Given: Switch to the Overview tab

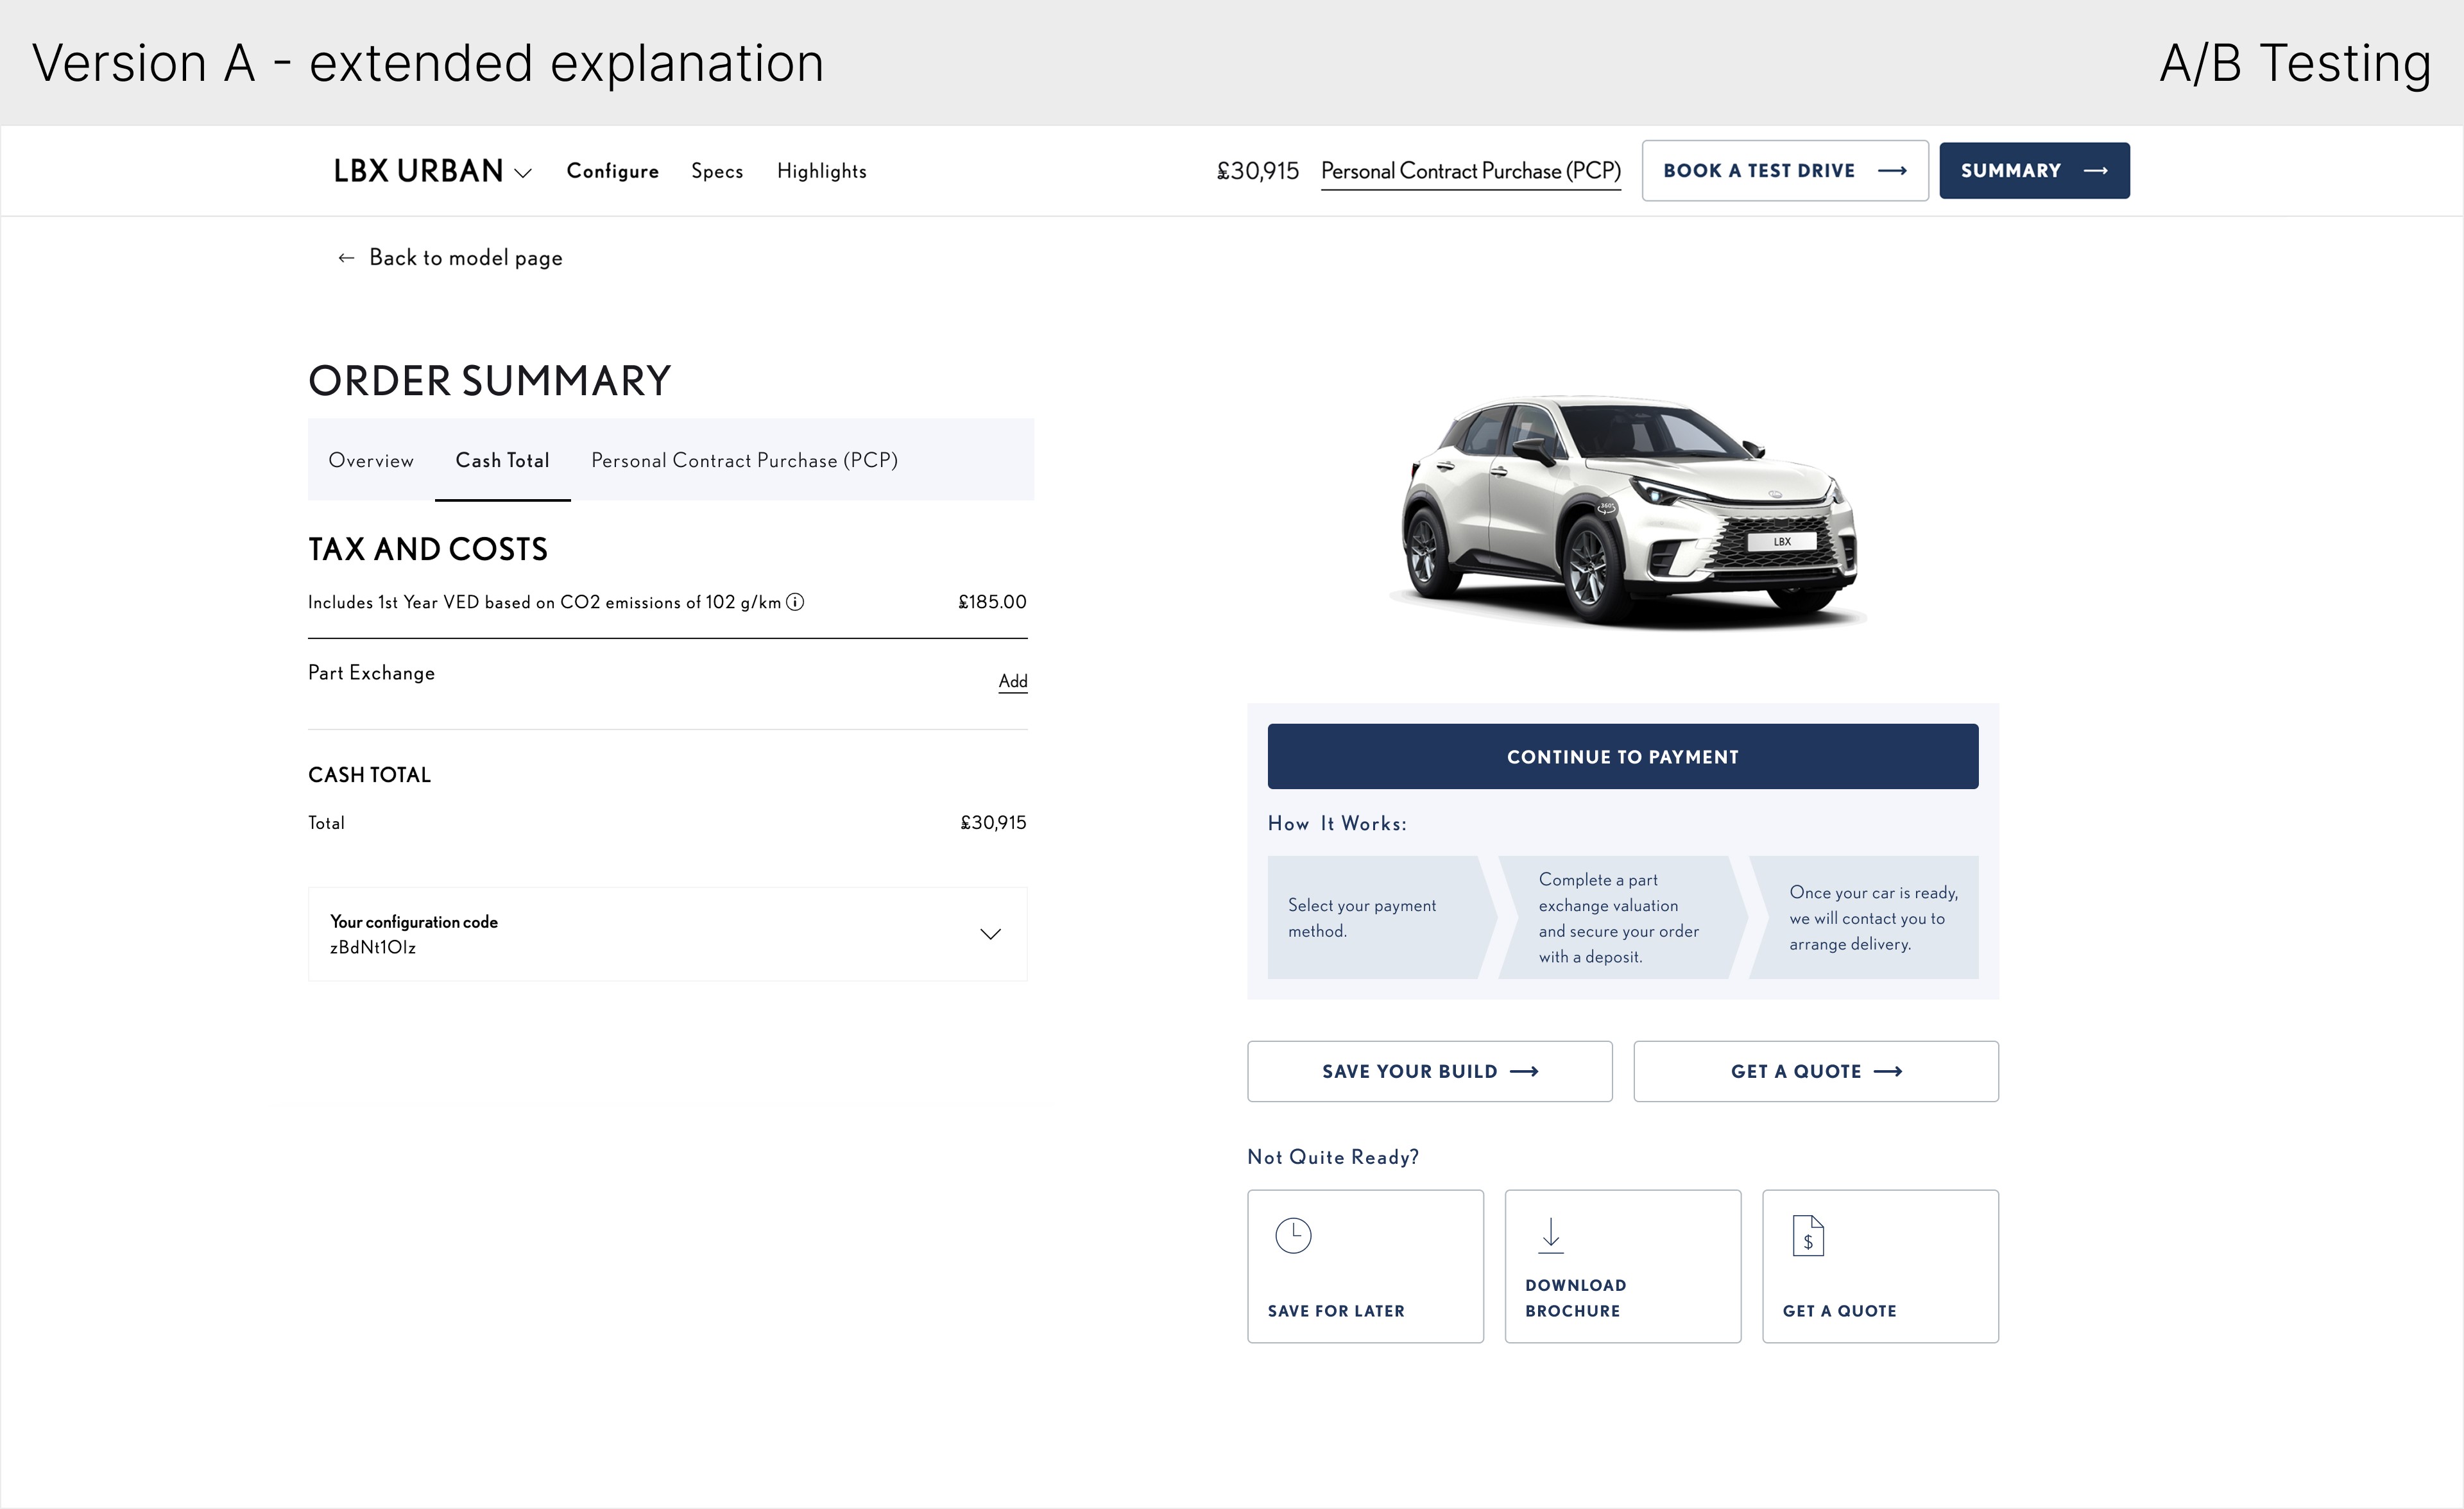Looking at the screenshot, I should click(x=371, y=460).
